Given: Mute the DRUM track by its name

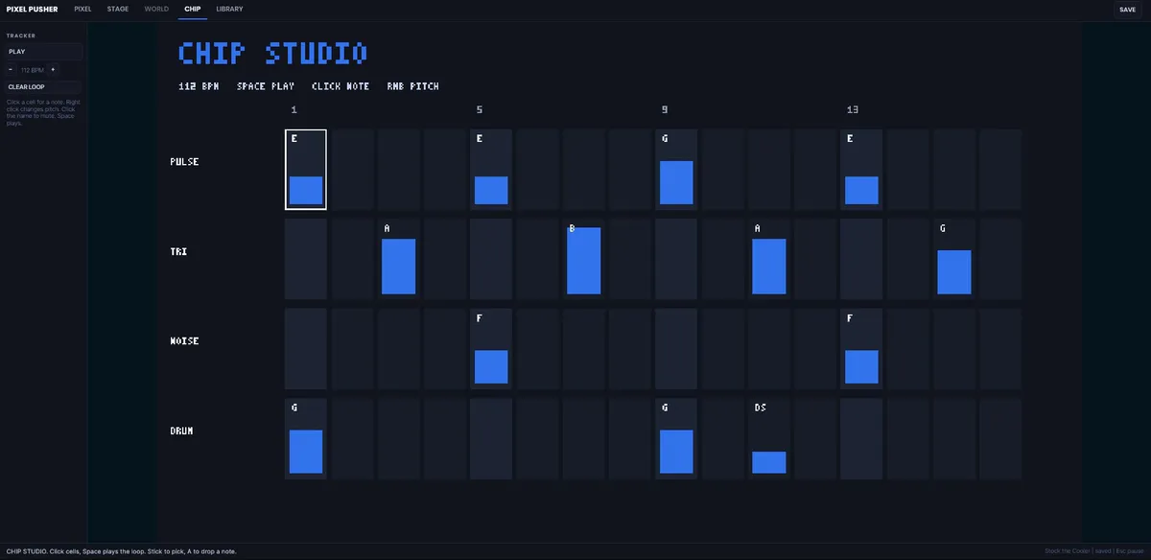Looking at the screenshot, I should pyautogui.click(x=181, y=432).
